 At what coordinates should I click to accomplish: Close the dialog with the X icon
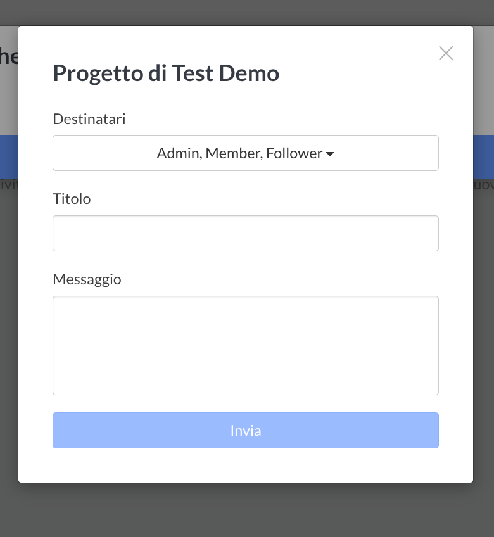pyautogui.click(x=446, y=54)
